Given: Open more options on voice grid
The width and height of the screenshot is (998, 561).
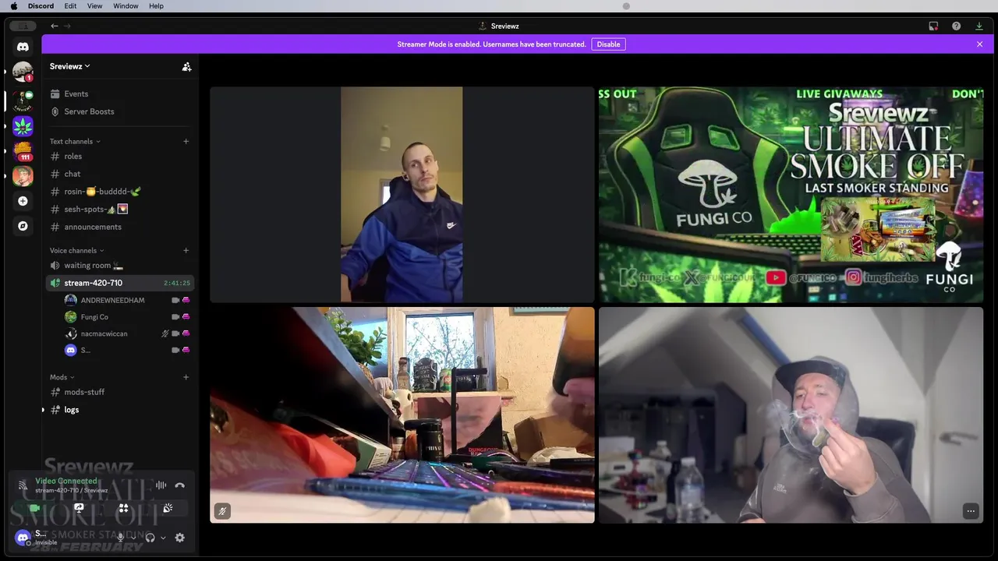Looking at the screenshot, I should [x=971, y=511].
